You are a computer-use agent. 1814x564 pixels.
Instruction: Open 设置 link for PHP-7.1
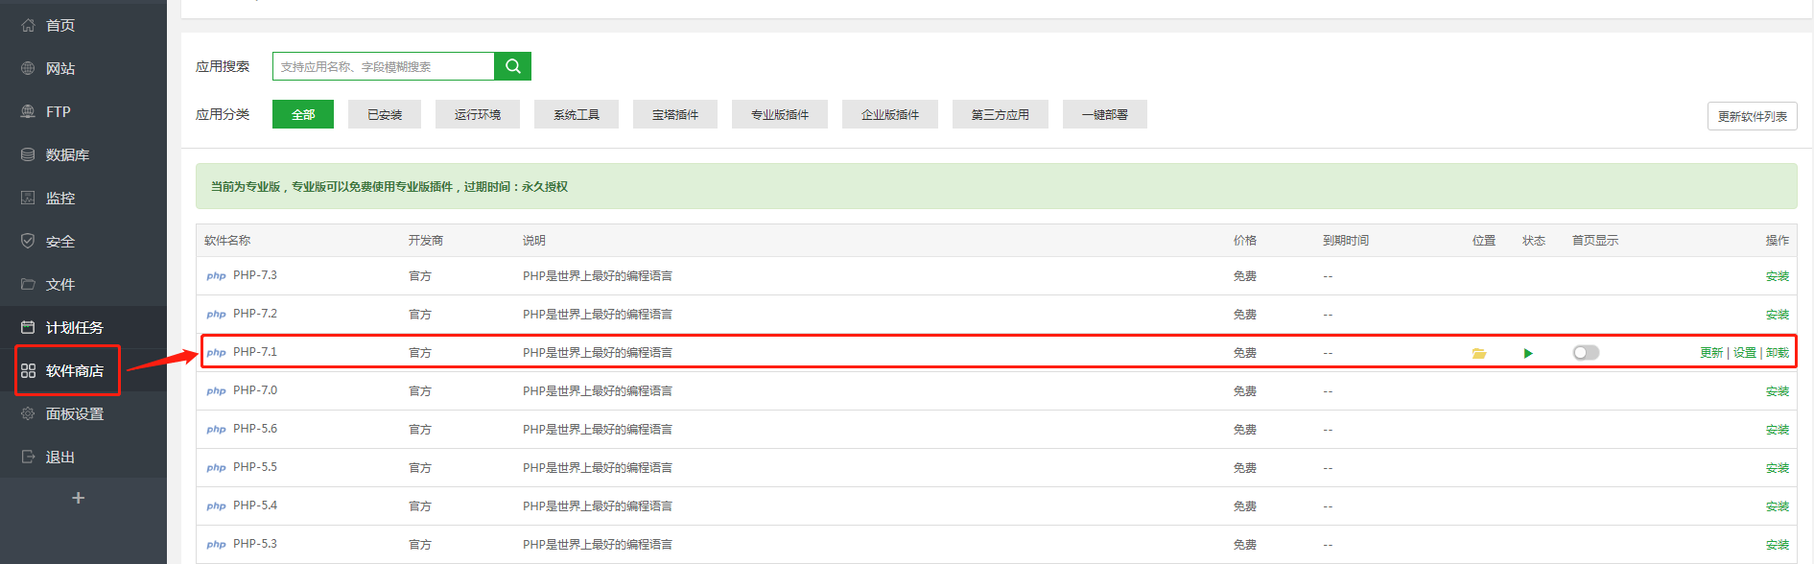tap(1745, 353)
